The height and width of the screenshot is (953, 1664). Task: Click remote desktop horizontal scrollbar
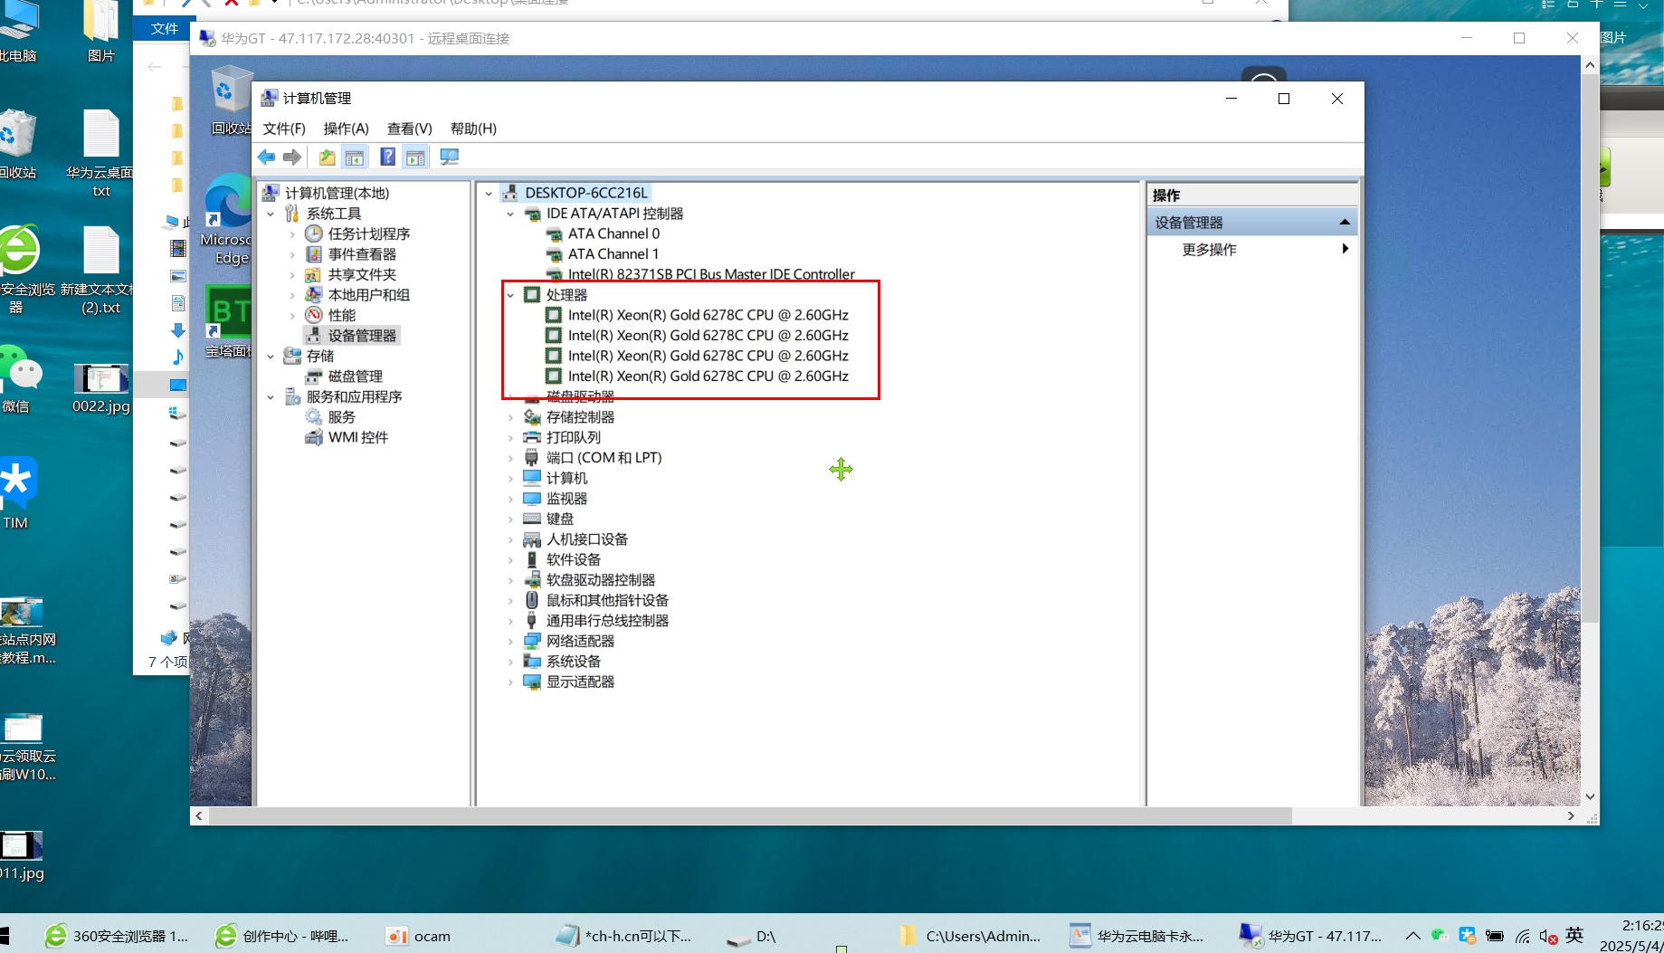pyautogui.click(x=749, y=815)
